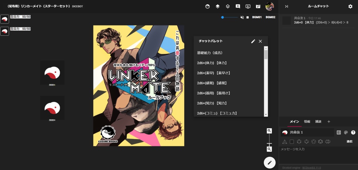Select 2d6+{コミュ} 【コミュ力】 palette entry
The width and height of the screenshot is (358, 170).
click(x=229, y=113)
